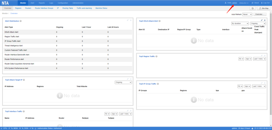This screenshot has height=130, width=272.
Task: Open the Machine Status tab
Action: [x=101, y=8]
